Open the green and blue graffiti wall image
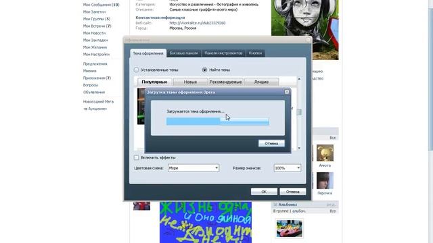Screen dimensions: 433x243 coord(206,222)
